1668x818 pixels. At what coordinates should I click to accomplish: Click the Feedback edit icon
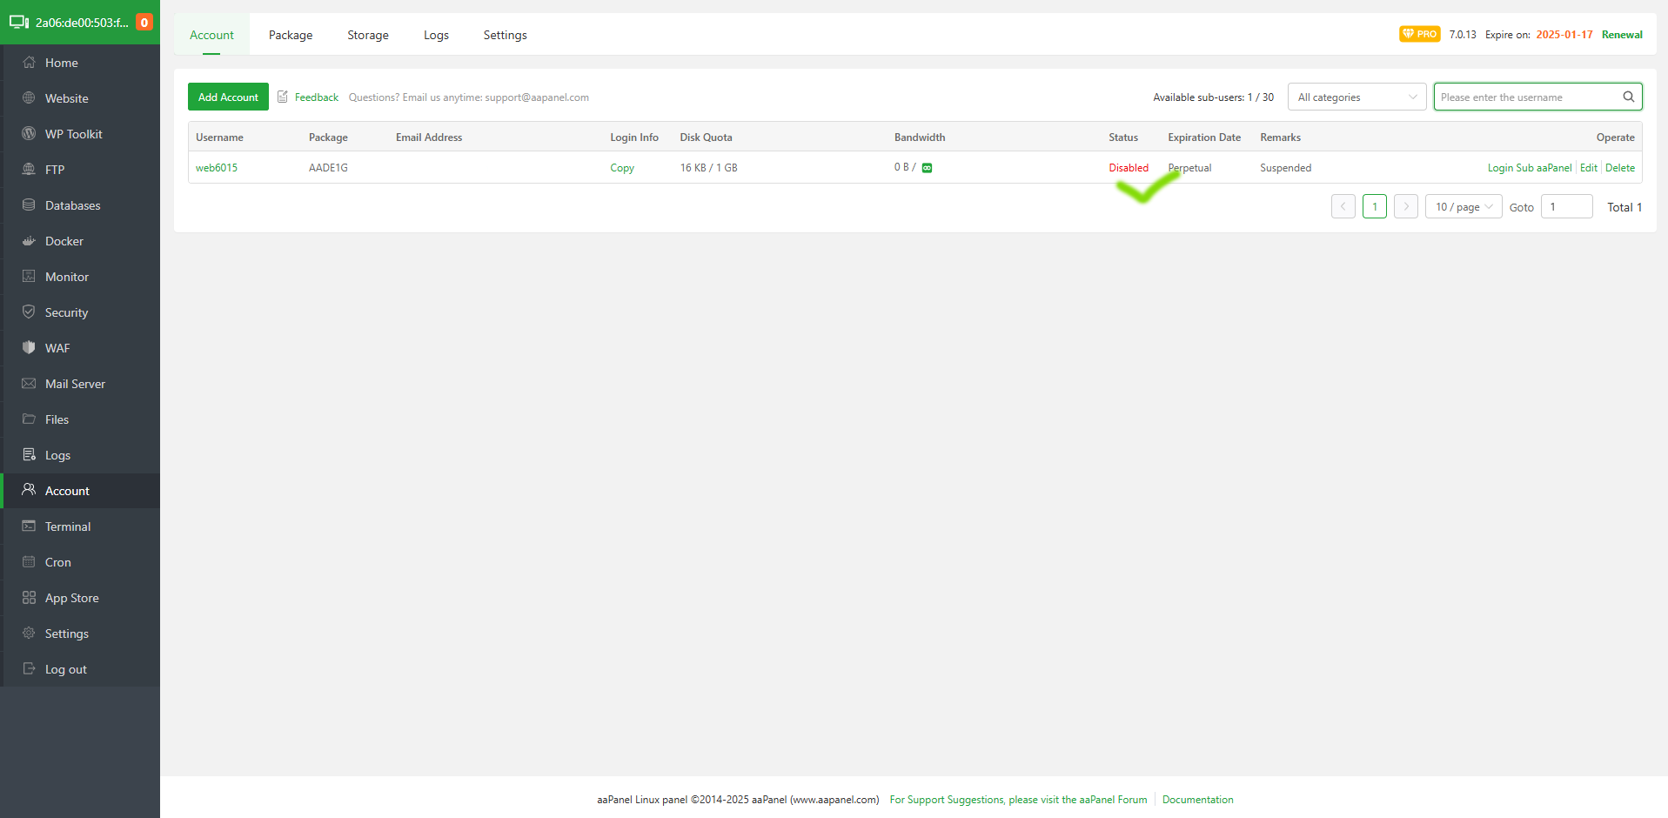283,97
